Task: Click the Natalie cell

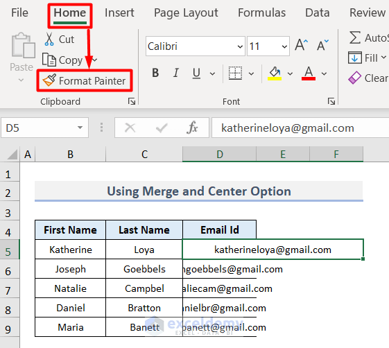Action: 71,288
